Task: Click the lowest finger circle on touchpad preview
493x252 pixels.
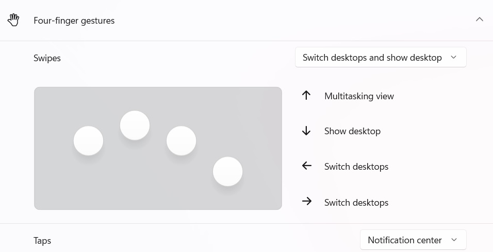Action: click(227, 172)
